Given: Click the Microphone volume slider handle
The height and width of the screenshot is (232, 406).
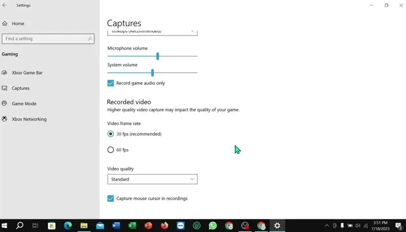Looking at the screenshot, I should point(158,56).
